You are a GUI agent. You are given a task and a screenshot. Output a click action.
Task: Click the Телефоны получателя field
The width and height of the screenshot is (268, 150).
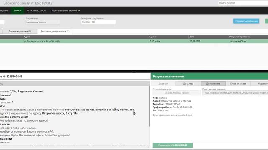(x=98, y=22)
